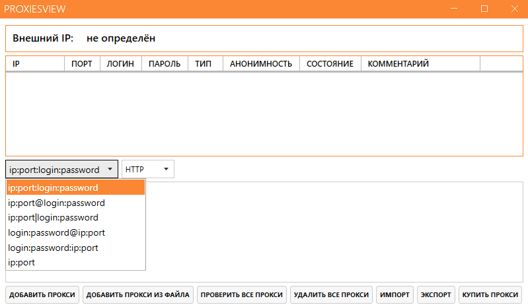Start ПРОВЕРИТЬ ВСЕ ПРОКСИ check

(242, 295)
